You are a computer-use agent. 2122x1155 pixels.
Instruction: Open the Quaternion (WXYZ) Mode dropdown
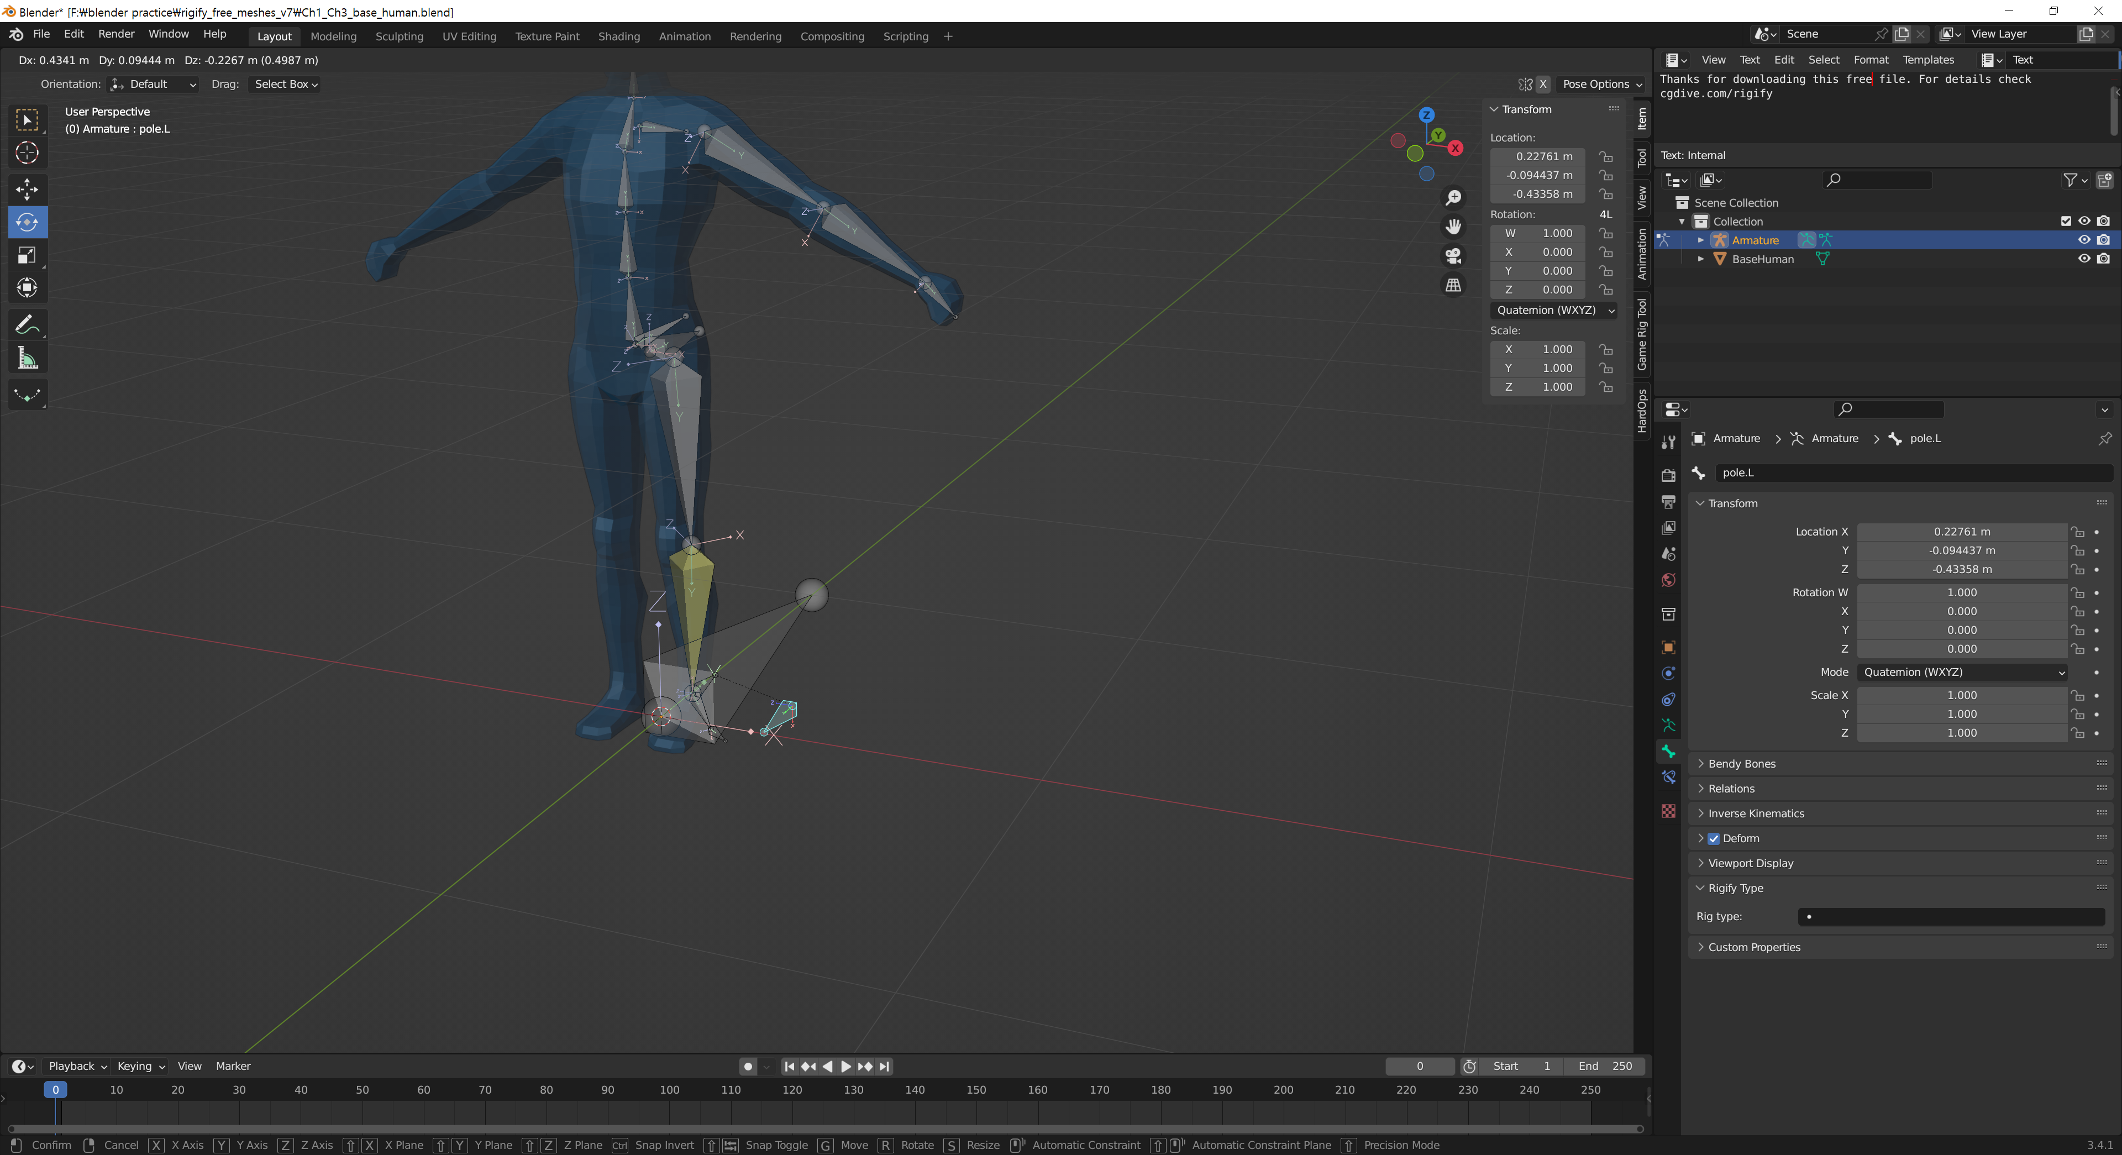[1962, 672]
